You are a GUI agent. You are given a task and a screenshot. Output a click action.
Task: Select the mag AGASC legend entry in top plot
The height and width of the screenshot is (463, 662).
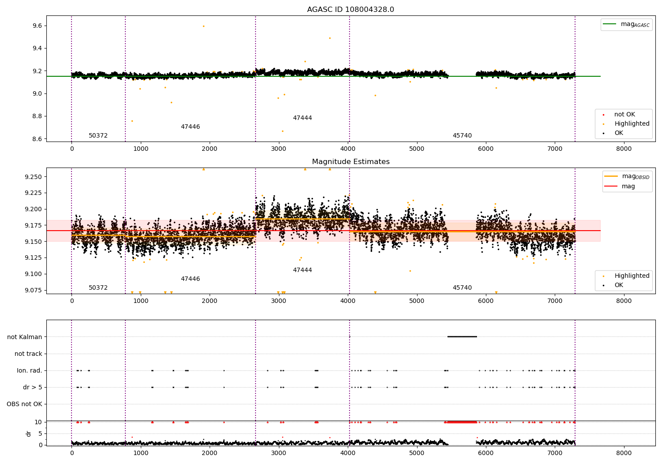[x=627, y=24]
